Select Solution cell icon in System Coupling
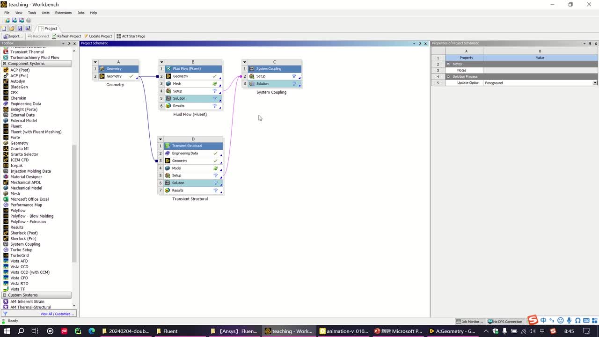The width and height of the screenshot is (599, 337). click(x=252, y=84)
